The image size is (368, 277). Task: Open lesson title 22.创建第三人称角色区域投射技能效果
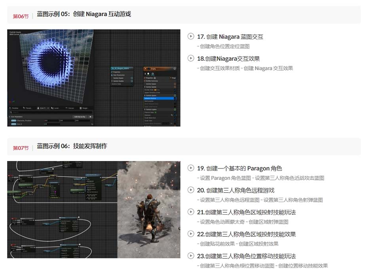(x=247, y=234)
